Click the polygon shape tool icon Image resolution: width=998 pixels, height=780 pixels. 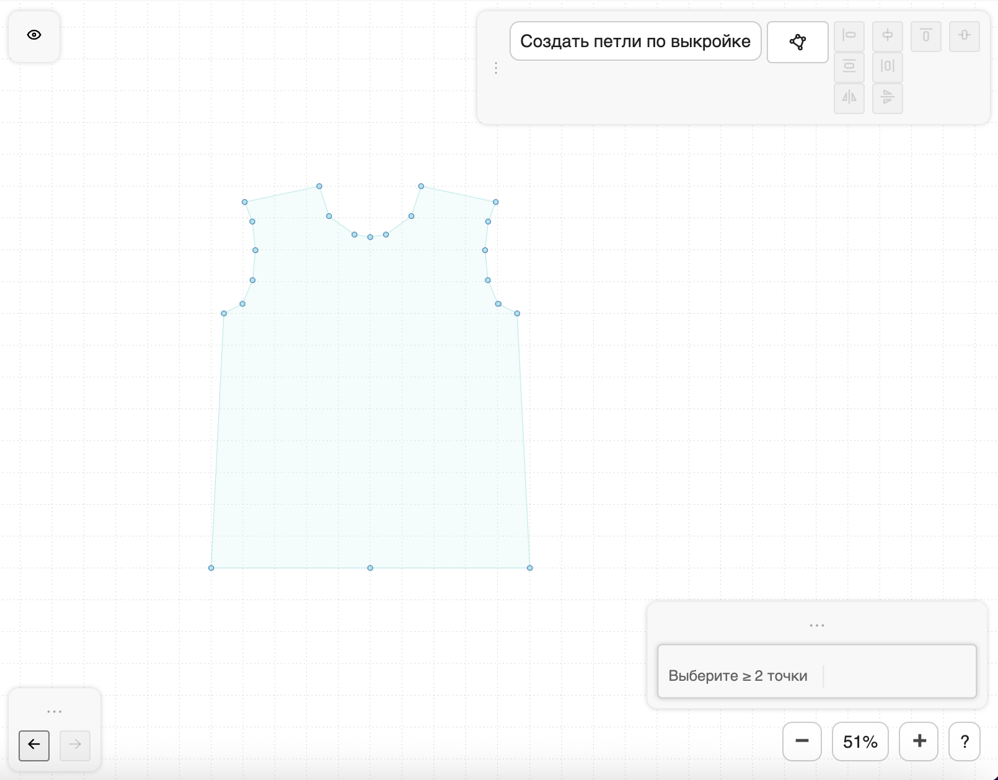(x=797, y=42)
